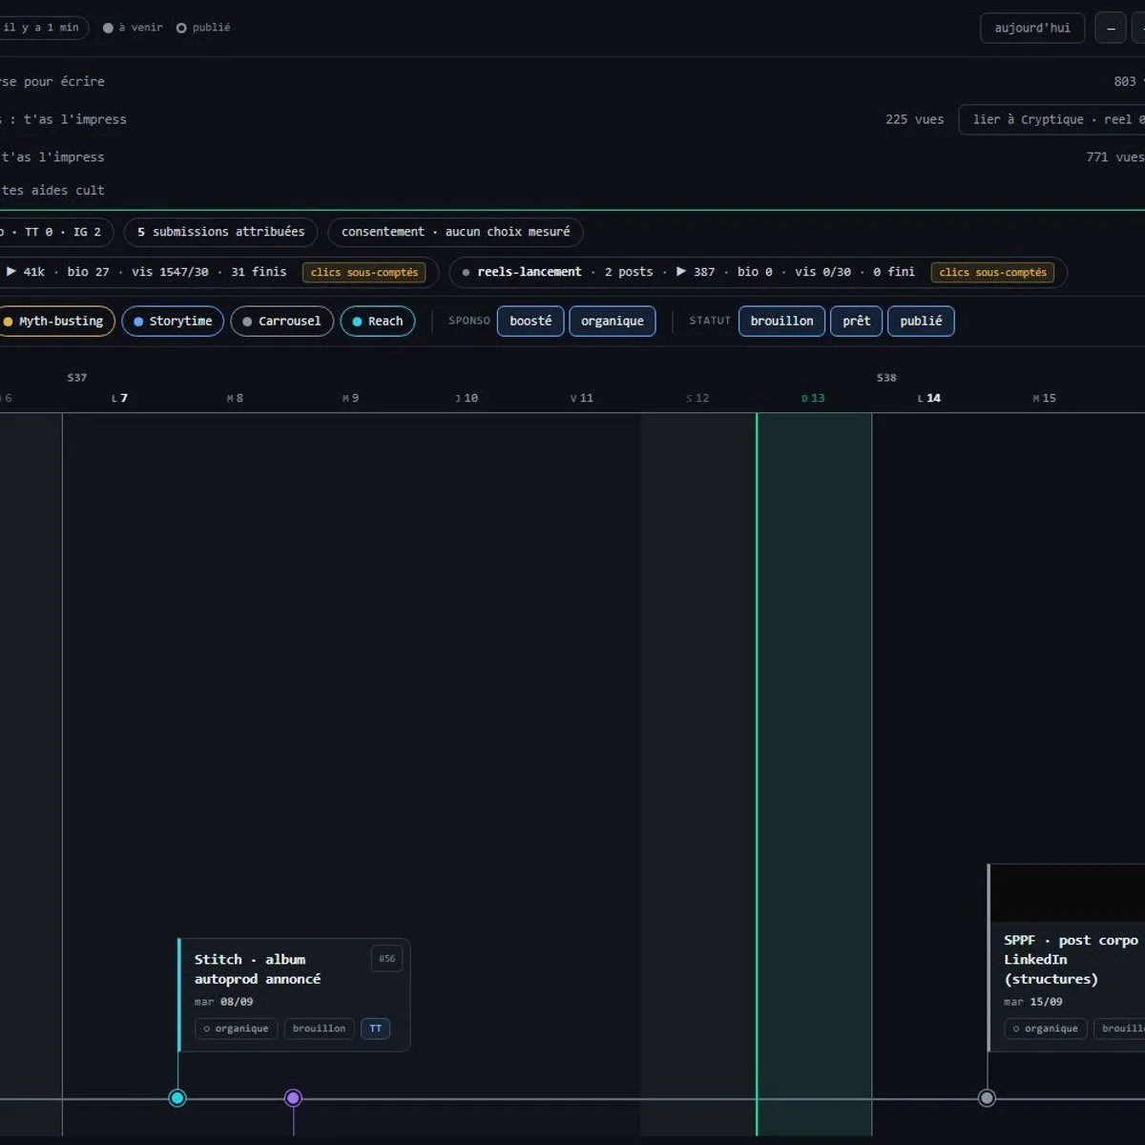Screen dimensions: 1145x1145
Task: Filter by brouillon in the STATUT group
Action: pyautogui.click(x=782, y=322)
